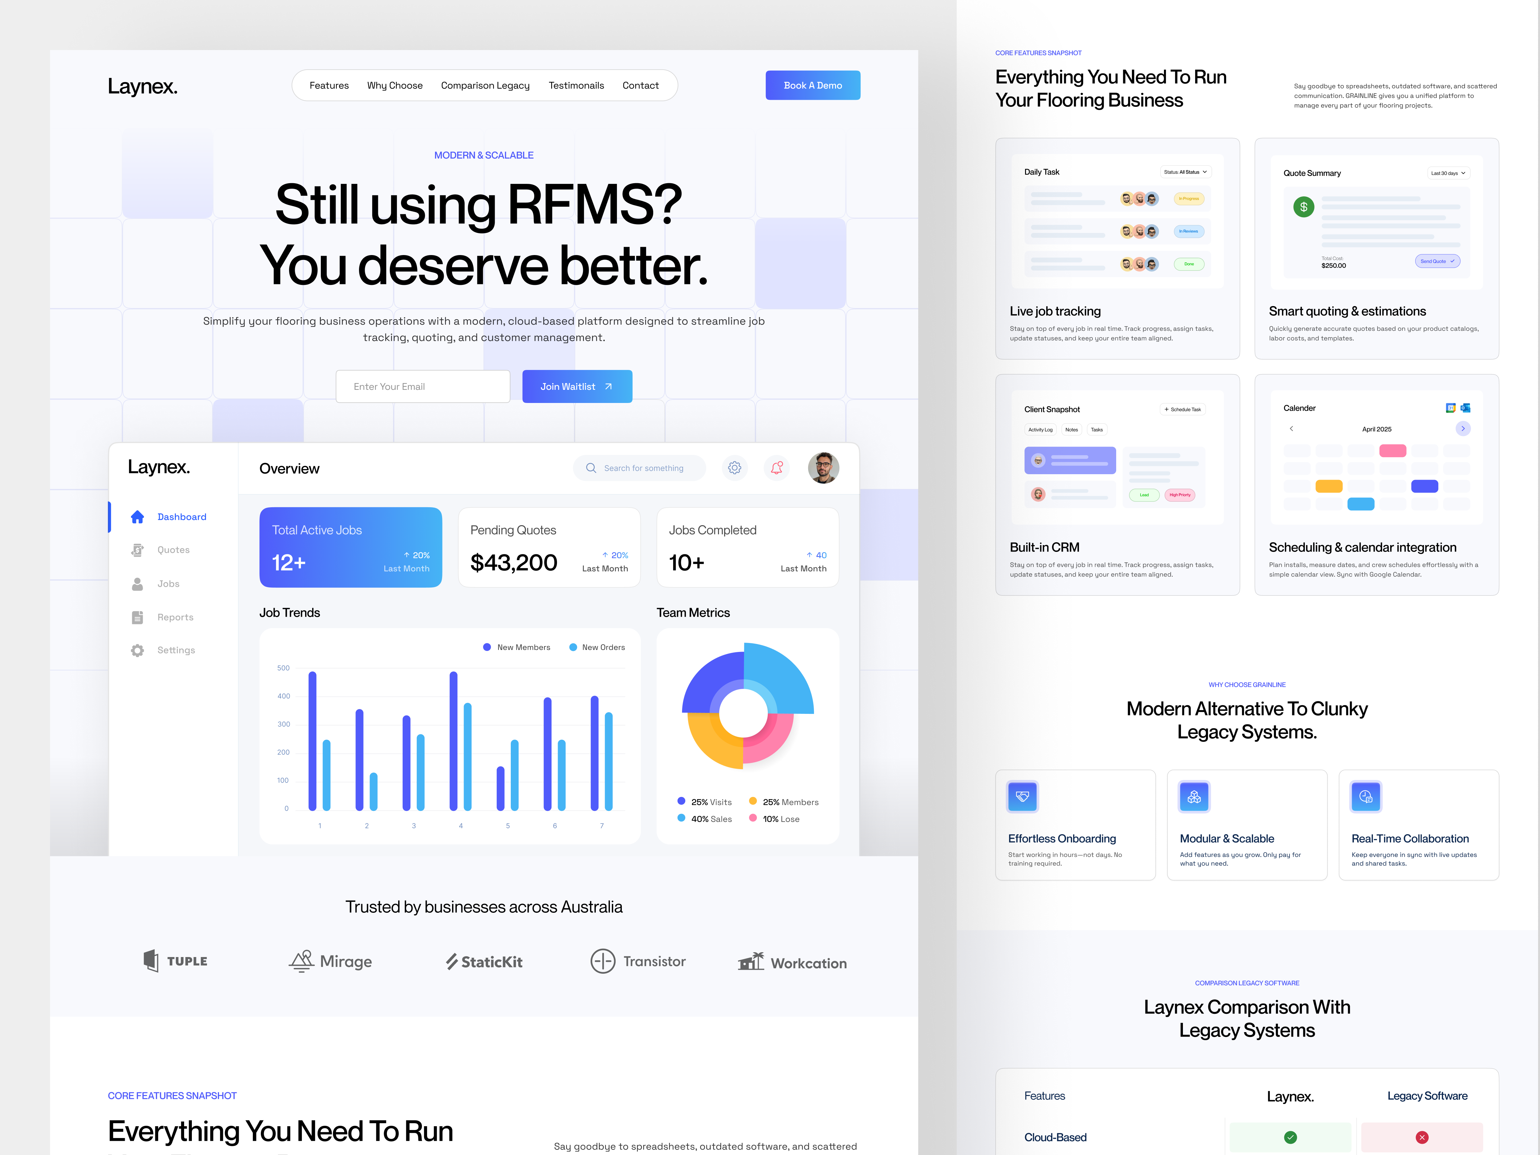Click the Enter Your Email field
Image resolution: width=1540 pixels, height=1155 pixels.
(423, 386)
